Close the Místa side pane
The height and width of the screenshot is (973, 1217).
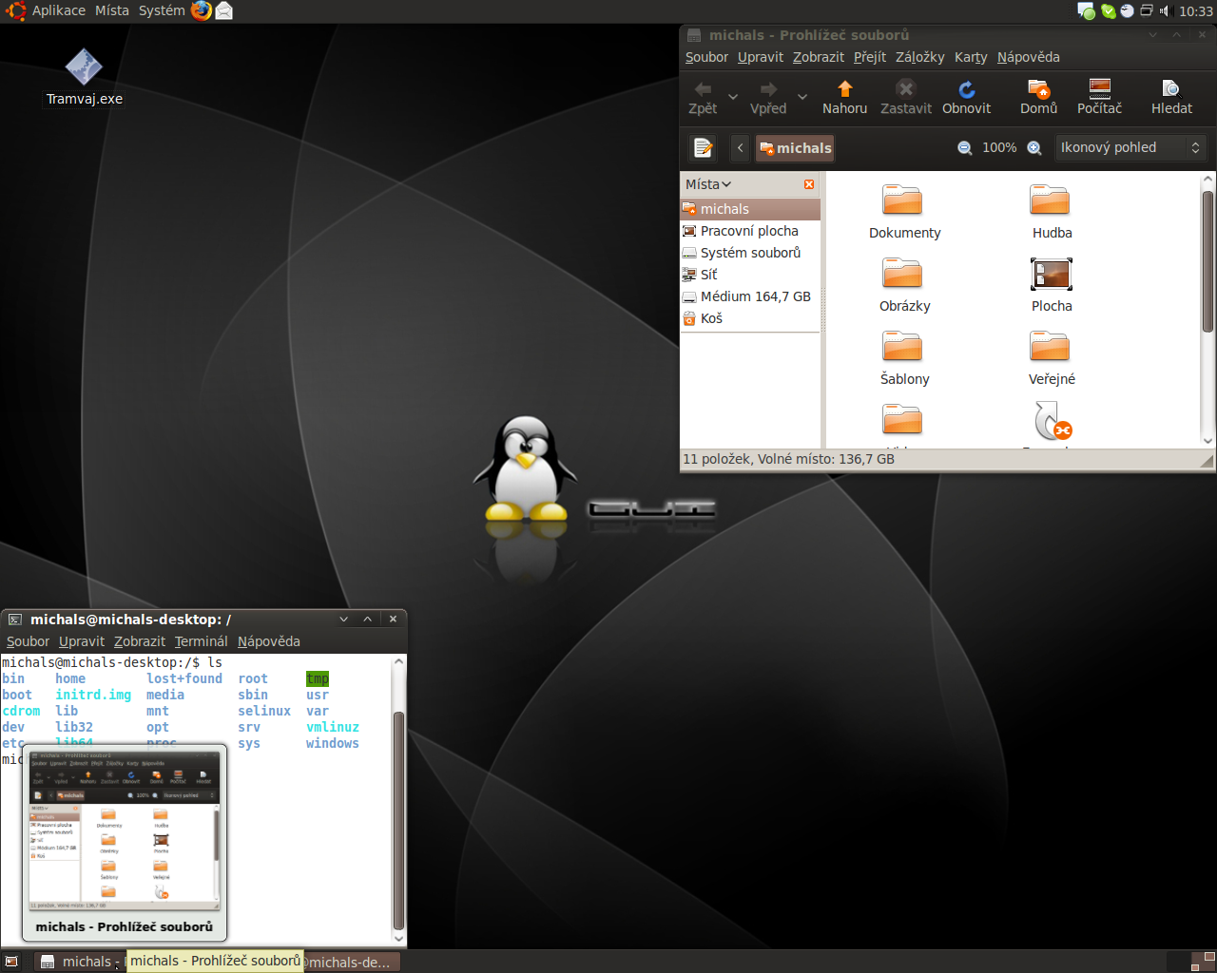[x=809, y=184]
